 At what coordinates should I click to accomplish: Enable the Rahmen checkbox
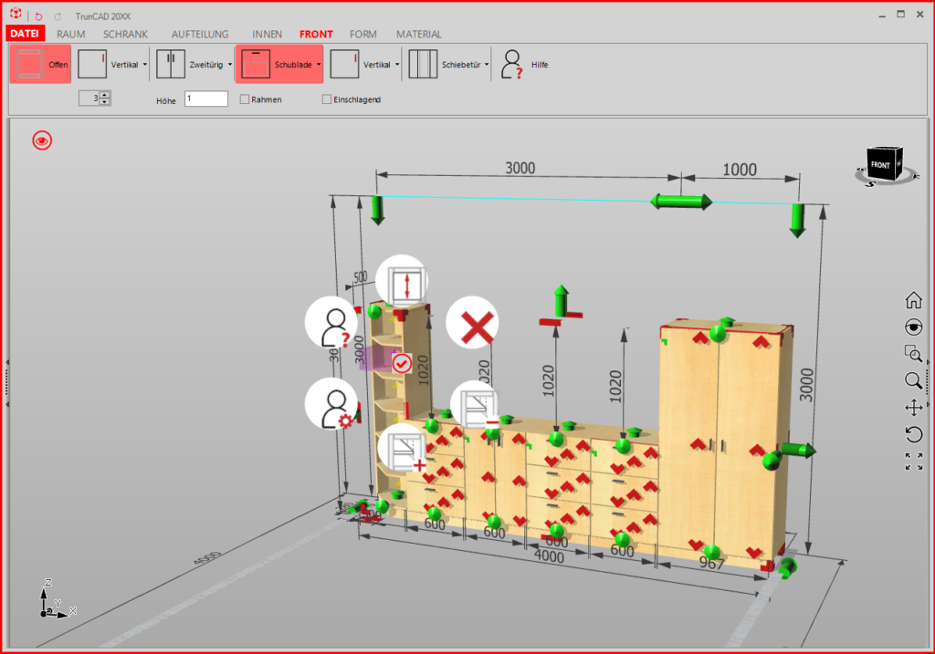tap(245, 99)
